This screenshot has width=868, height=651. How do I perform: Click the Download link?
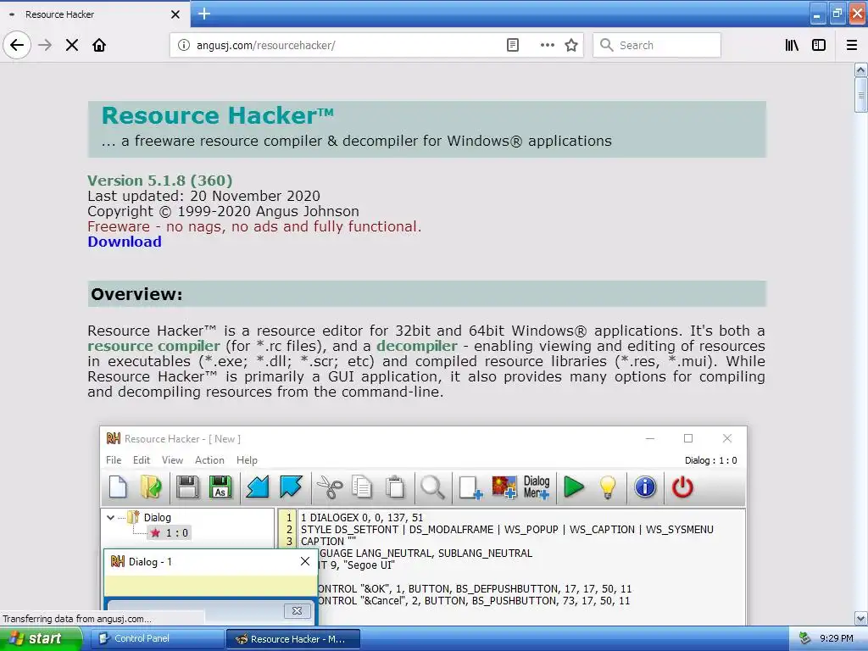point(125,242)
